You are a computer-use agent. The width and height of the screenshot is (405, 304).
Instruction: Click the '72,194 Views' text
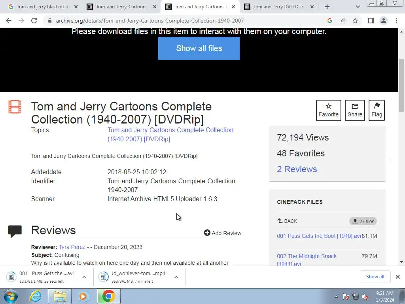303,137
